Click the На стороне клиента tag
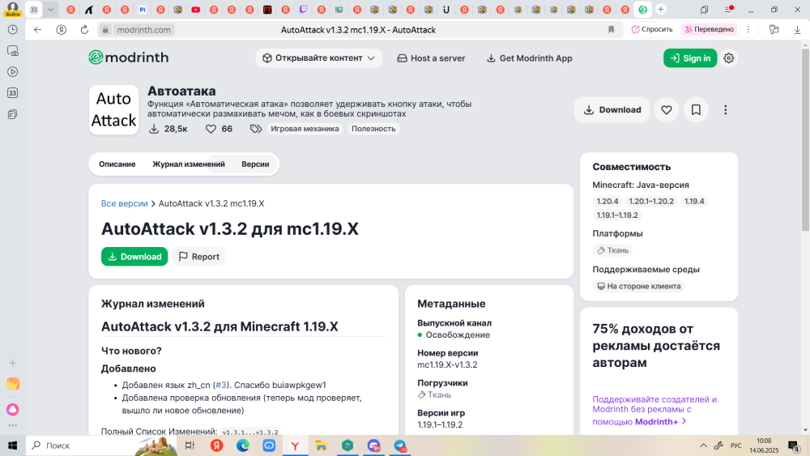This screenshot has width=810, height=456. point(638,286)
